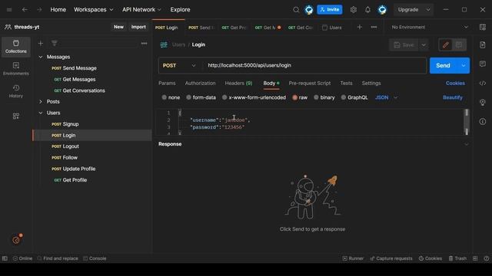Select the edit pencil icon
Viewport: 492px width, 276px height.
(446, 44)
